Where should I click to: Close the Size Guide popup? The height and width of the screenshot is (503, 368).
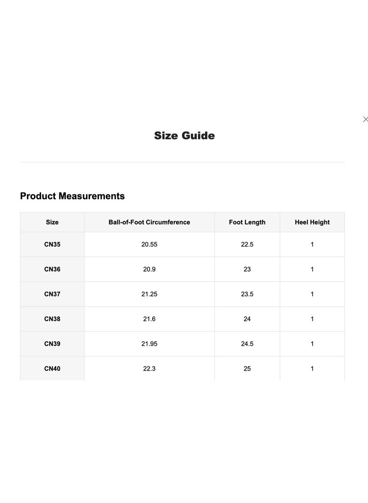coord(365,119)
